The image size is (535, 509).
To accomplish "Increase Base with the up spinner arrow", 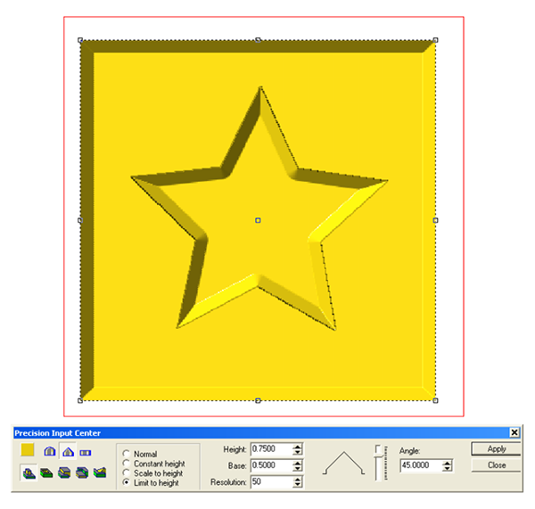I will (x=298, y=463).
